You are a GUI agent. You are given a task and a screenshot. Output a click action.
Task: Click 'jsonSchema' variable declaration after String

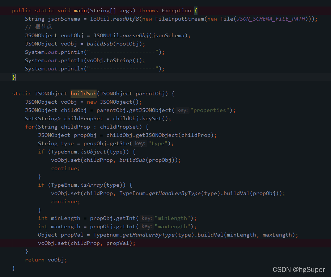click(x=64, y=19)
